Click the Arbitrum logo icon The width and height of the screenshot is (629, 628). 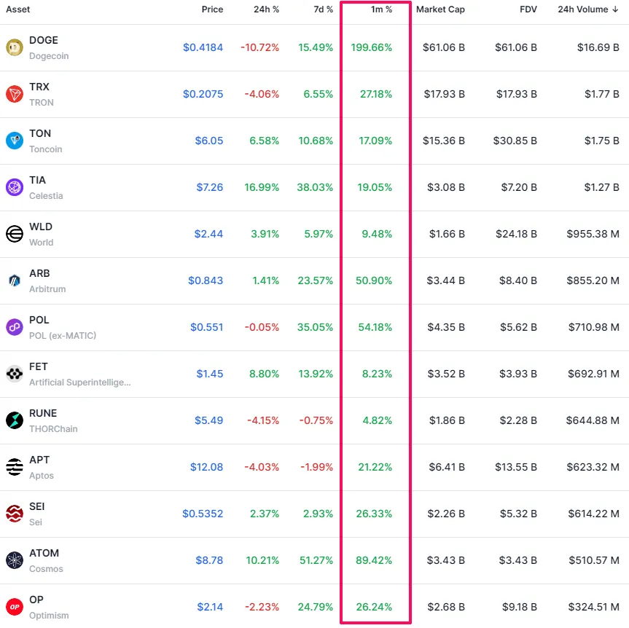tap(15, 280)
